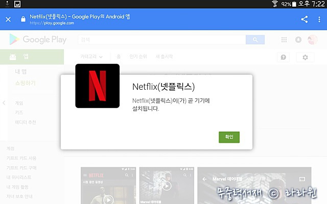Expand the 카테고리 category dropdown

[x=91, y=57]
